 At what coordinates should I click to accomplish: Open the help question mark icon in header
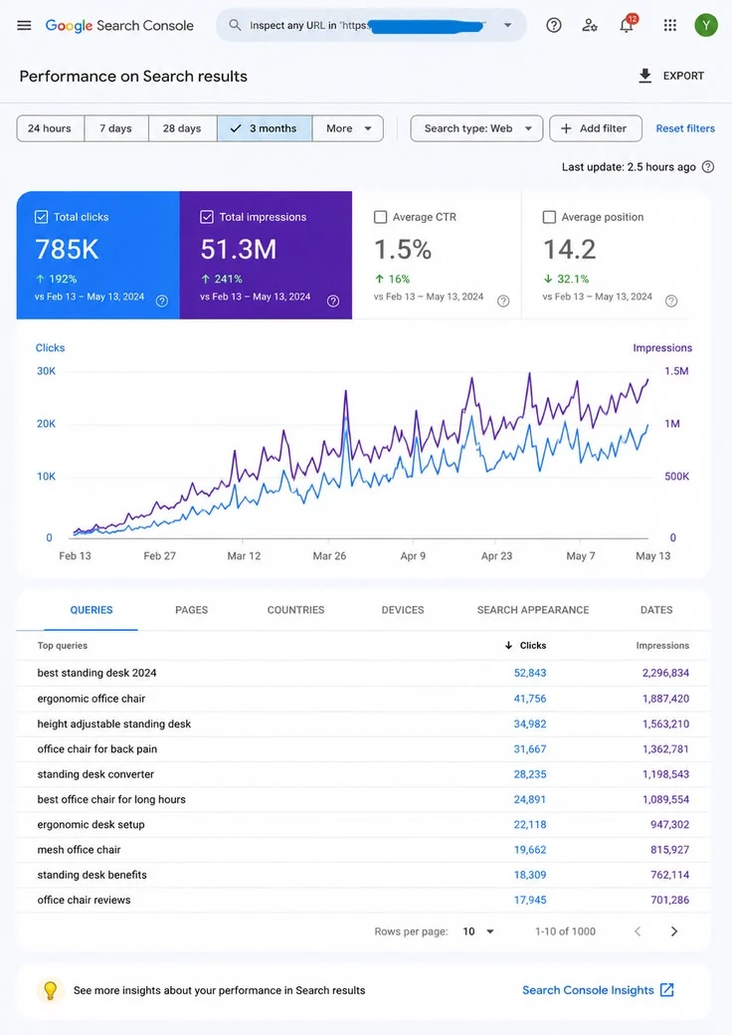pos(554,25)
